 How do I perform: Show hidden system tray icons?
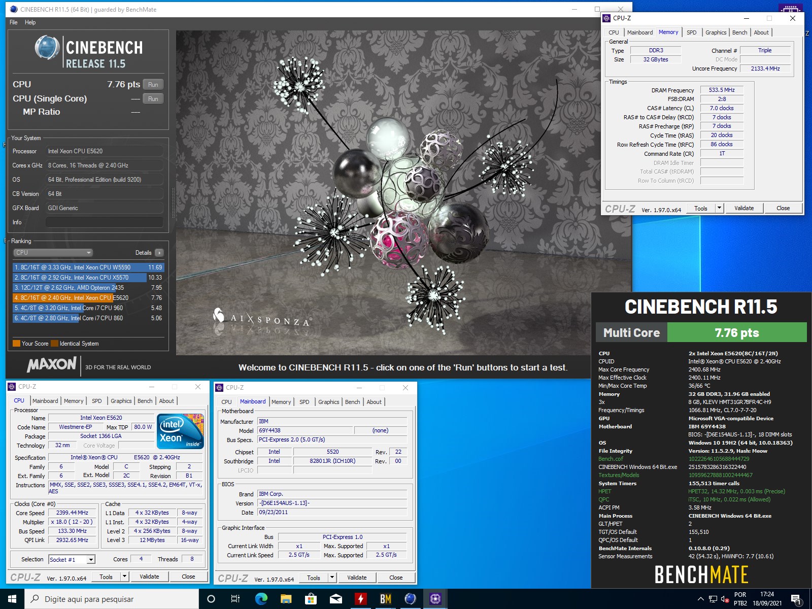(701, 599)
